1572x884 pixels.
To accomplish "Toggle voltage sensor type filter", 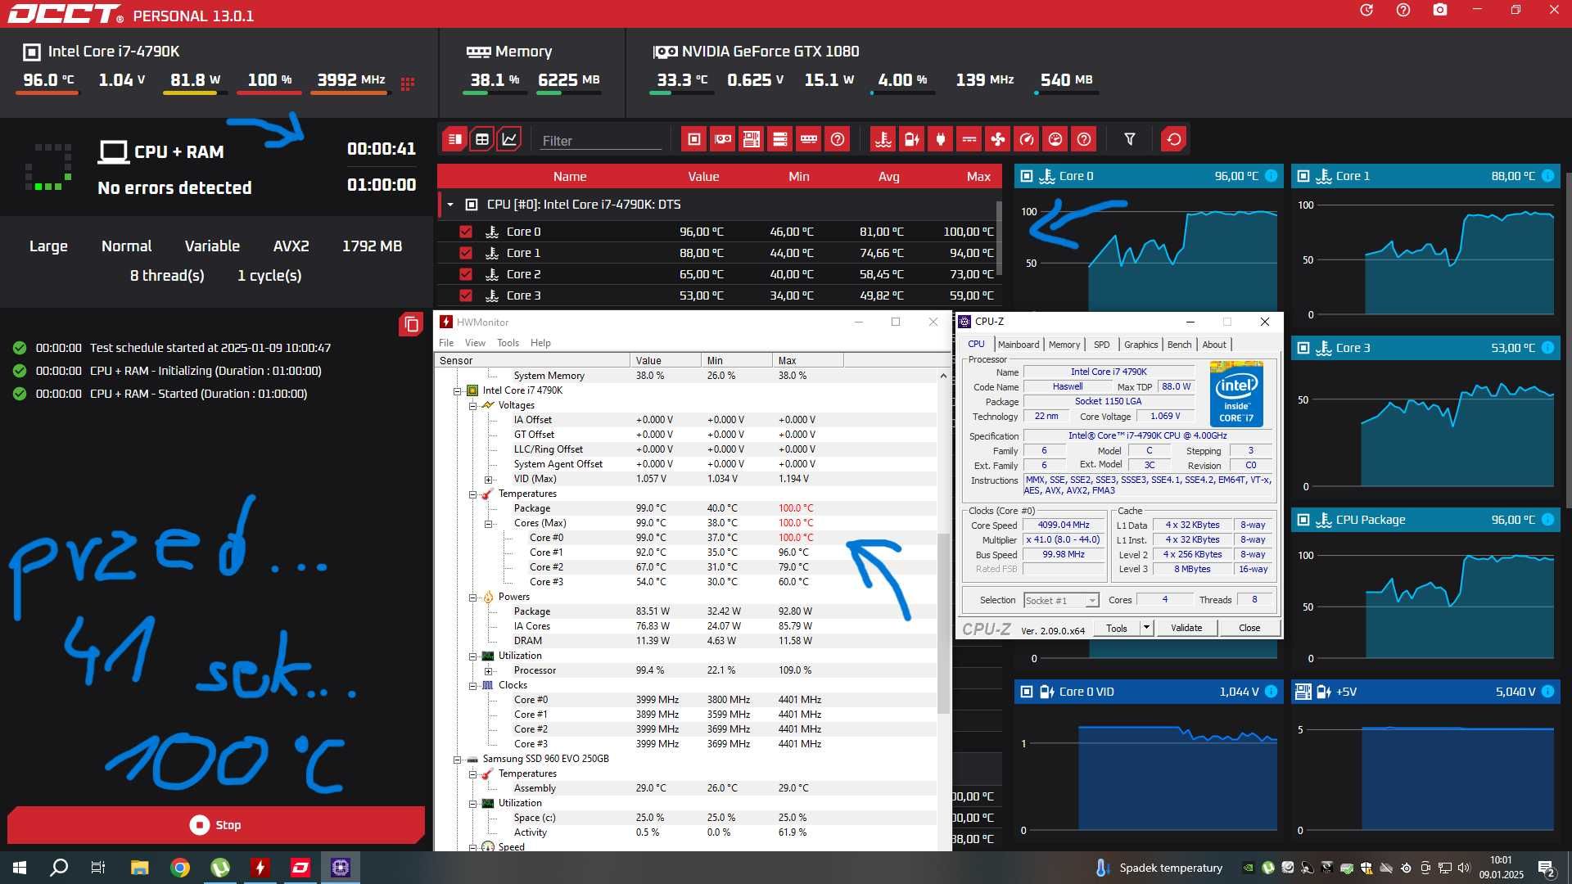I will 912,139.
